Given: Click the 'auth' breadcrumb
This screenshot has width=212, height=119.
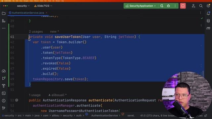Looking at the screenshot, I should tap(79, 115).
